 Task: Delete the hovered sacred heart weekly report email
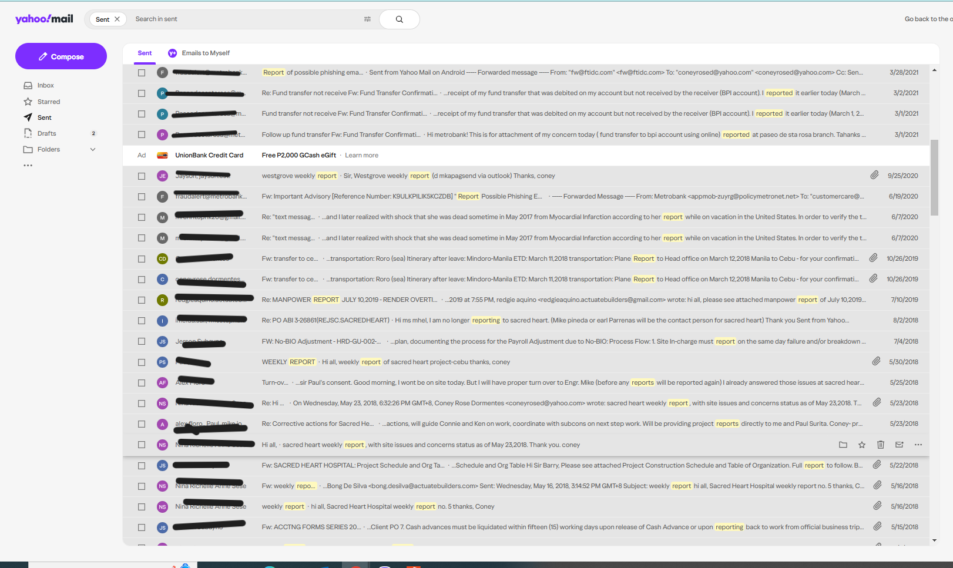tap(881, 445)
